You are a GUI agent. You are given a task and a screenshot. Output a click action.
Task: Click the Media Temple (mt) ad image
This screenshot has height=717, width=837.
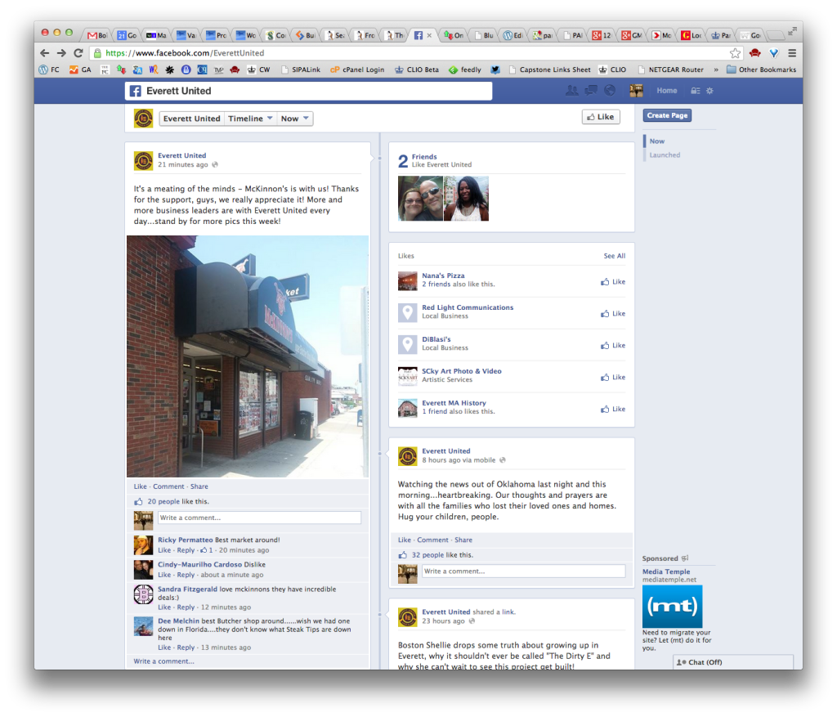tap(672, 606)
